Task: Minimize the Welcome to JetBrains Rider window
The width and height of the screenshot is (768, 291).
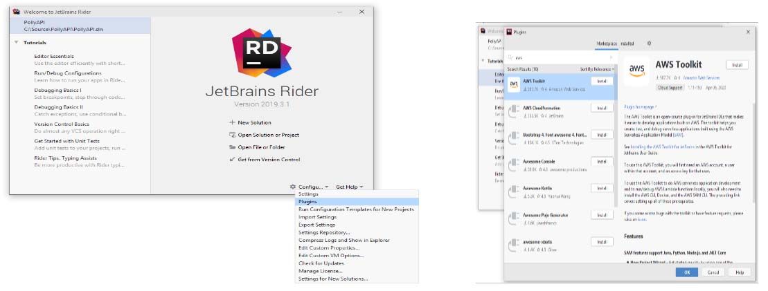Action: (x=339, y=12)
